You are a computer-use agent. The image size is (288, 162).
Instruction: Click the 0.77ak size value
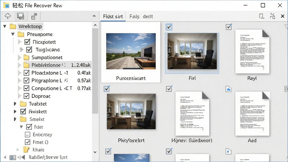84,88
